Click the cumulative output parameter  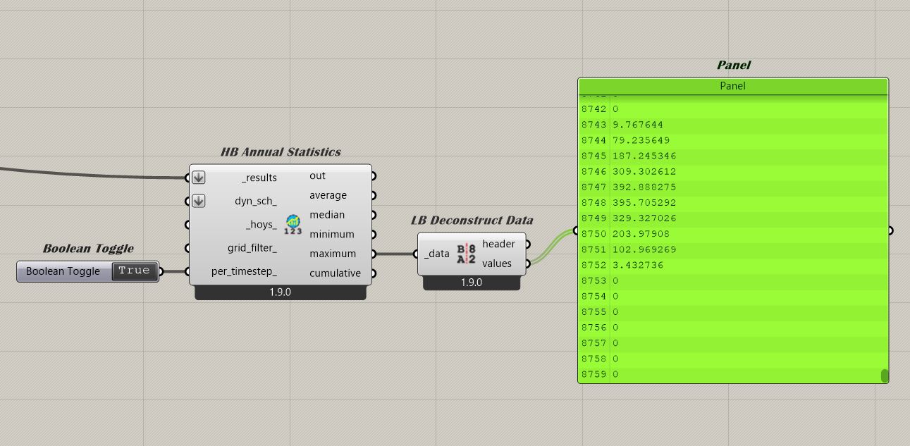335,273
